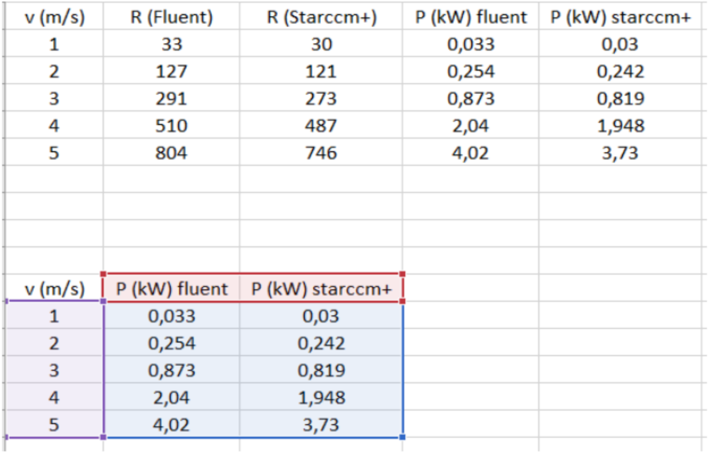Viewport: 708px width, 456px height.
Task: Click the cell containing 804
Action: click(172, 153)
